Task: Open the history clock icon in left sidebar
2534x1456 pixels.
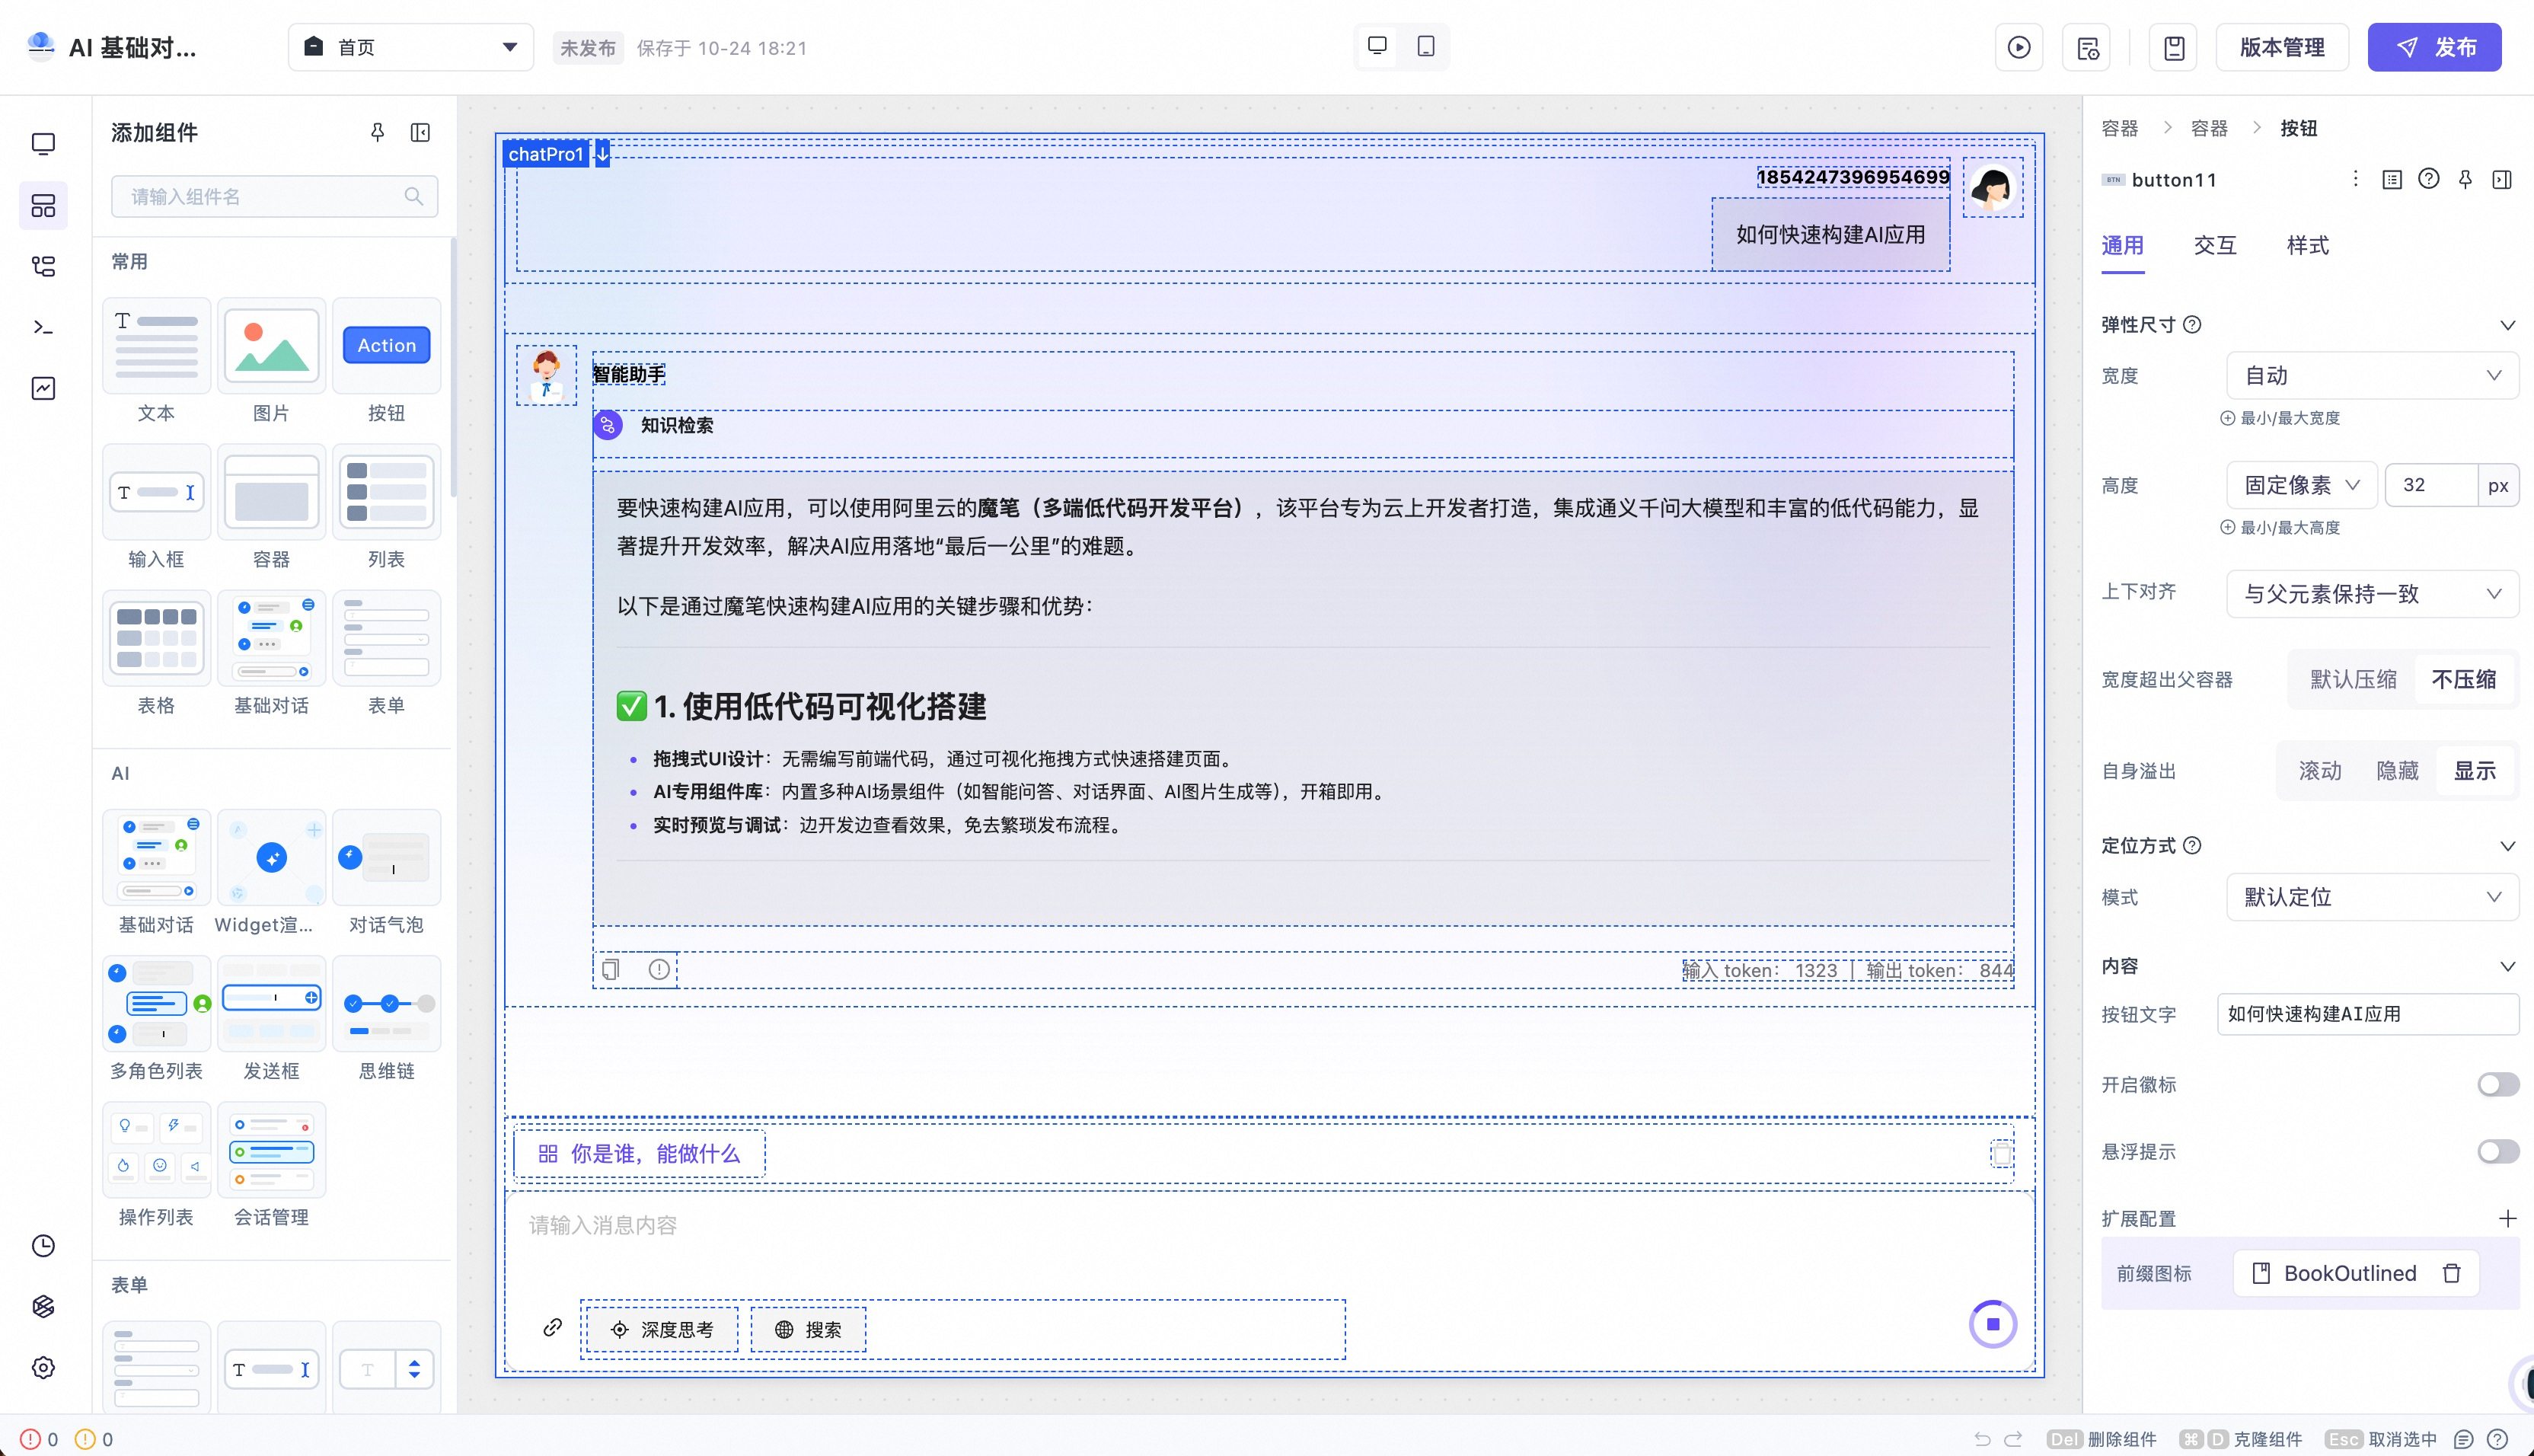Action: coord(43,1245)
